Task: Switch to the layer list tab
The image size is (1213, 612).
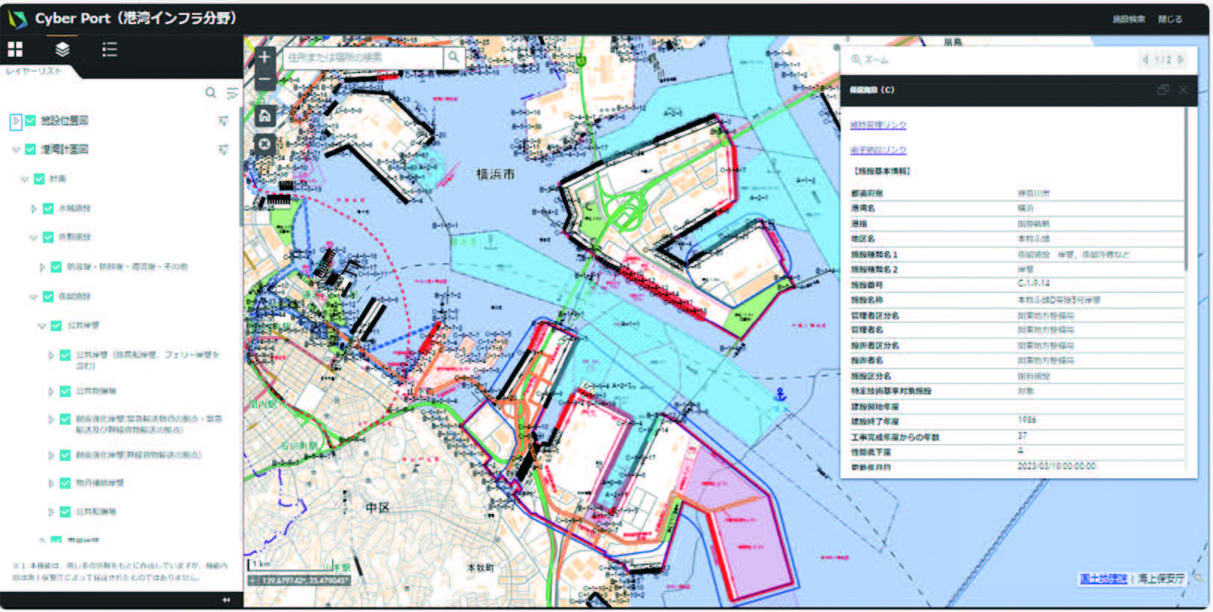Action: (62, 49)
